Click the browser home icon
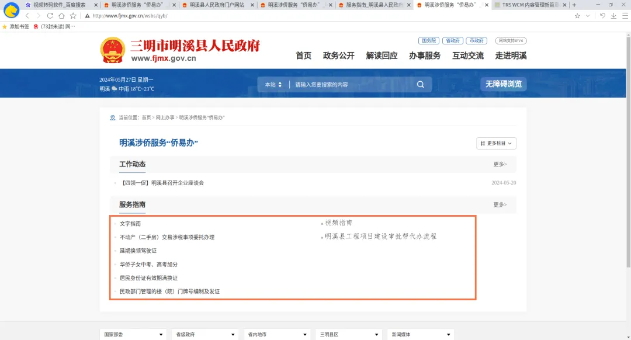Screen dimensions: 631x340 pyautogui.click(x=61, y=16)
